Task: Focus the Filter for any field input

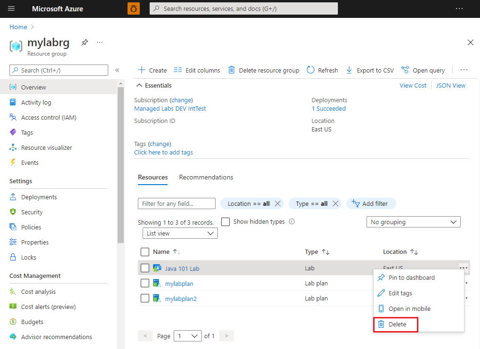Action: pos(176,203)
